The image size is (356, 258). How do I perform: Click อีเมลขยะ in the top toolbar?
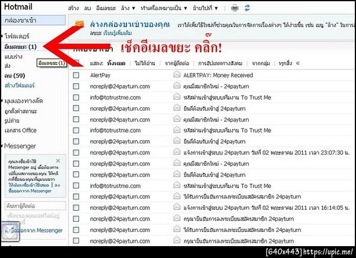(x=106, y=8)
